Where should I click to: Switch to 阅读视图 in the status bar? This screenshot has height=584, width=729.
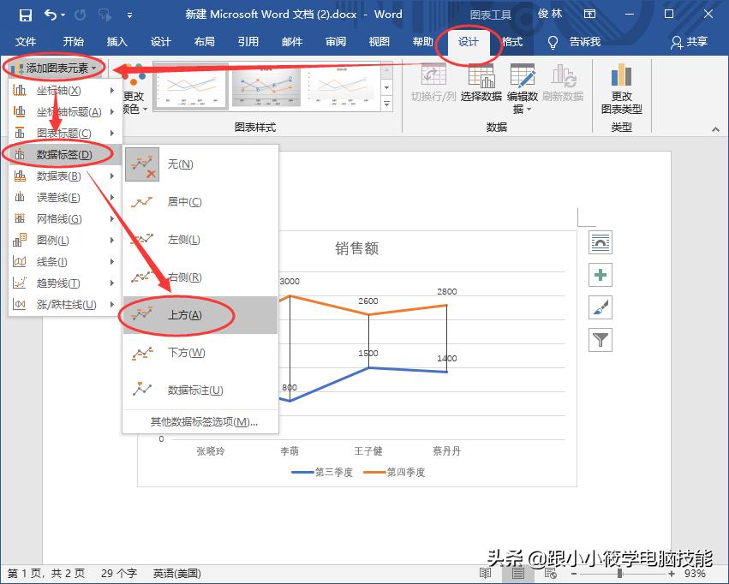click(x=485, y=573)
